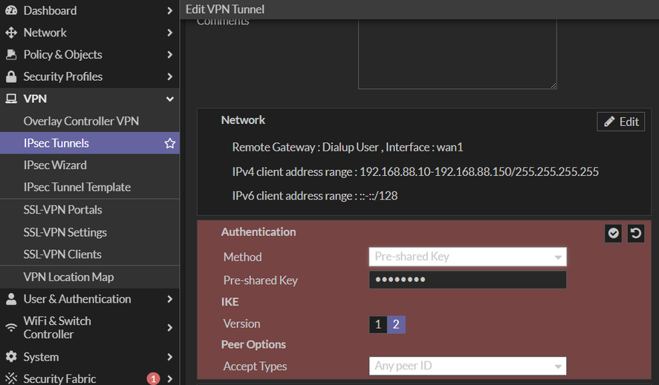Click the Network arrows icon in sidebar

click(x=11, y=33)
